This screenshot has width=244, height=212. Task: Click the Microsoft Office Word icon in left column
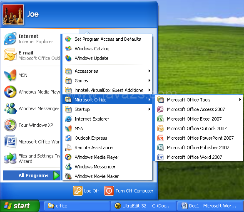10,141
